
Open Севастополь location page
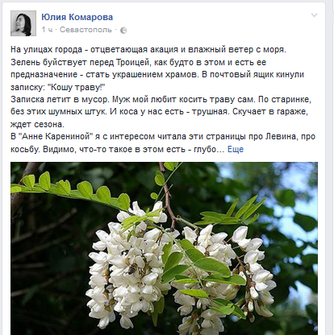point(86,30)
